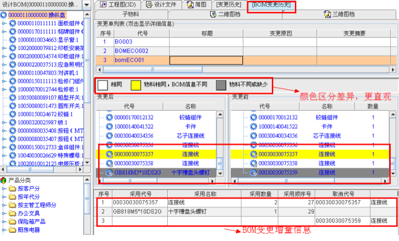The height and width of the screenshot is (241, 399).
Task: Expand the 按客户分 folder node
Action: click(x=4, y=189)
